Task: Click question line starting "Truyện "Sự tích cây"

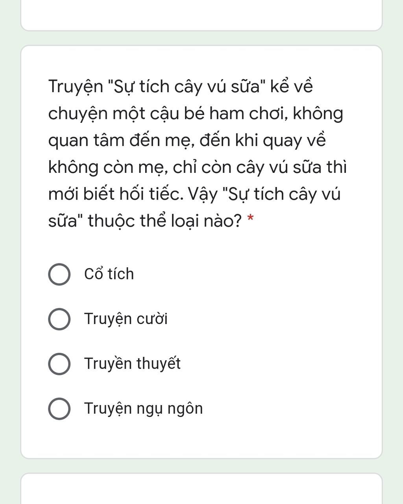Action: [x=180, y=86]
